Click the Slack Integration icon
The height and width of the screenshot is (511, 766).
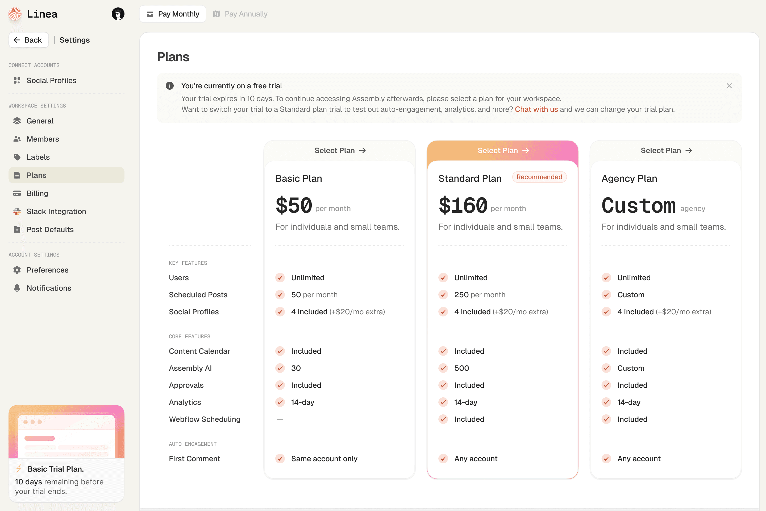pyautogui.click(x=17, y=211)
